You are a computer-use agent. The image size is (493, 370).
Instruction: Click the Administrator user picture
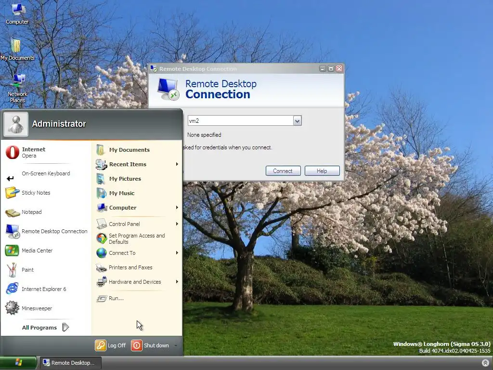pyautogui.click(x=16, y=124)
